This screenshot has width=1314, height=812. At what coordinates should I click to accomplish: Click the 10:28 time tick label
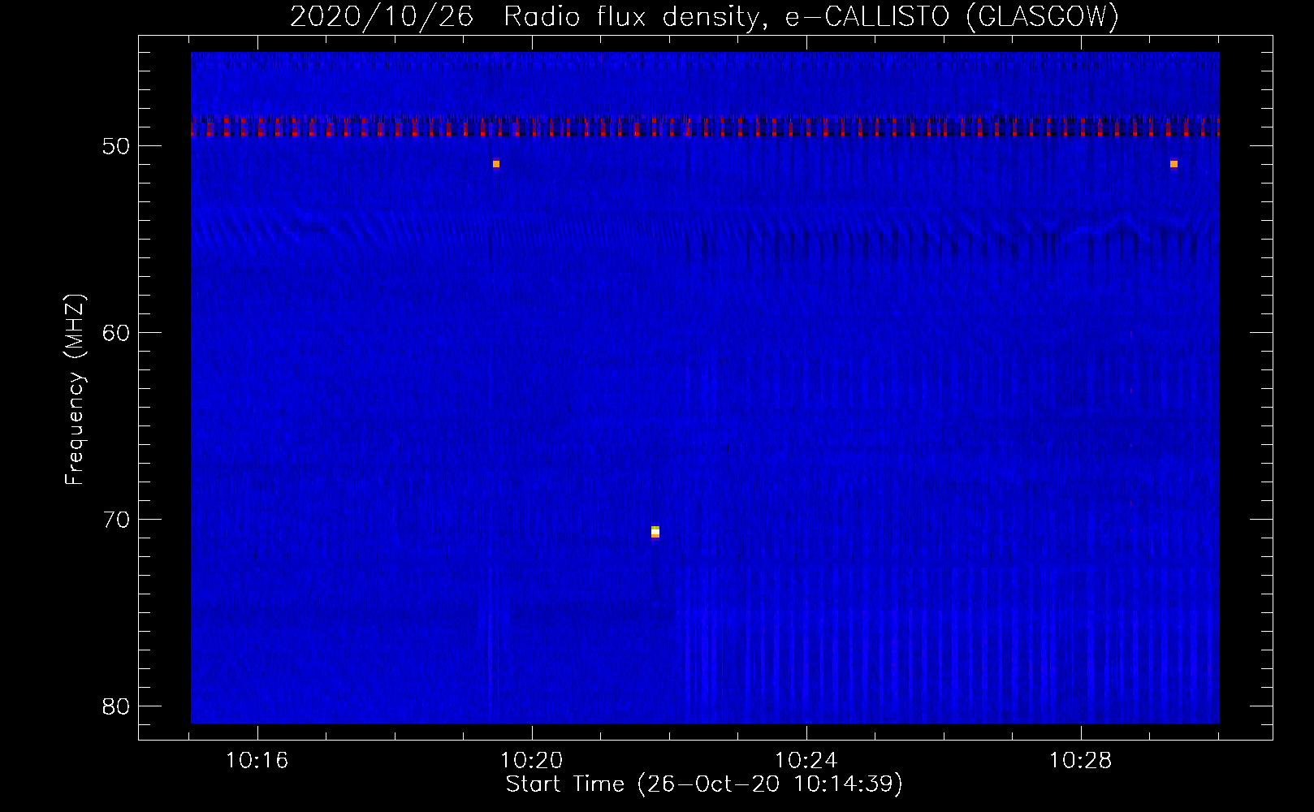(x=1080, y=761)
